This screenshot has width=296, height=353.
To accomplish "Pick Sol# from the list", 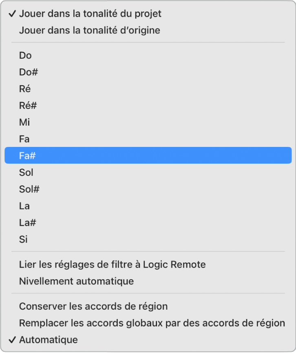I will point(29,189).
